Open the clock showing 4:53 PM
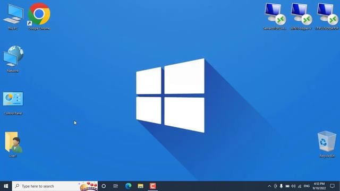 (319, 186)
